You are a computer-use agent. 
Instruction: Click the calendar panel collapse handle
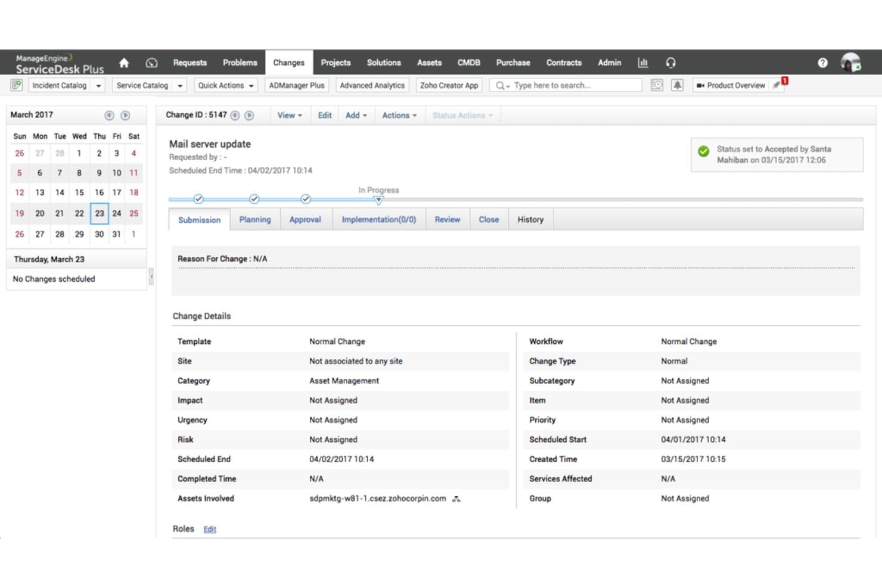tap(151, 276)
